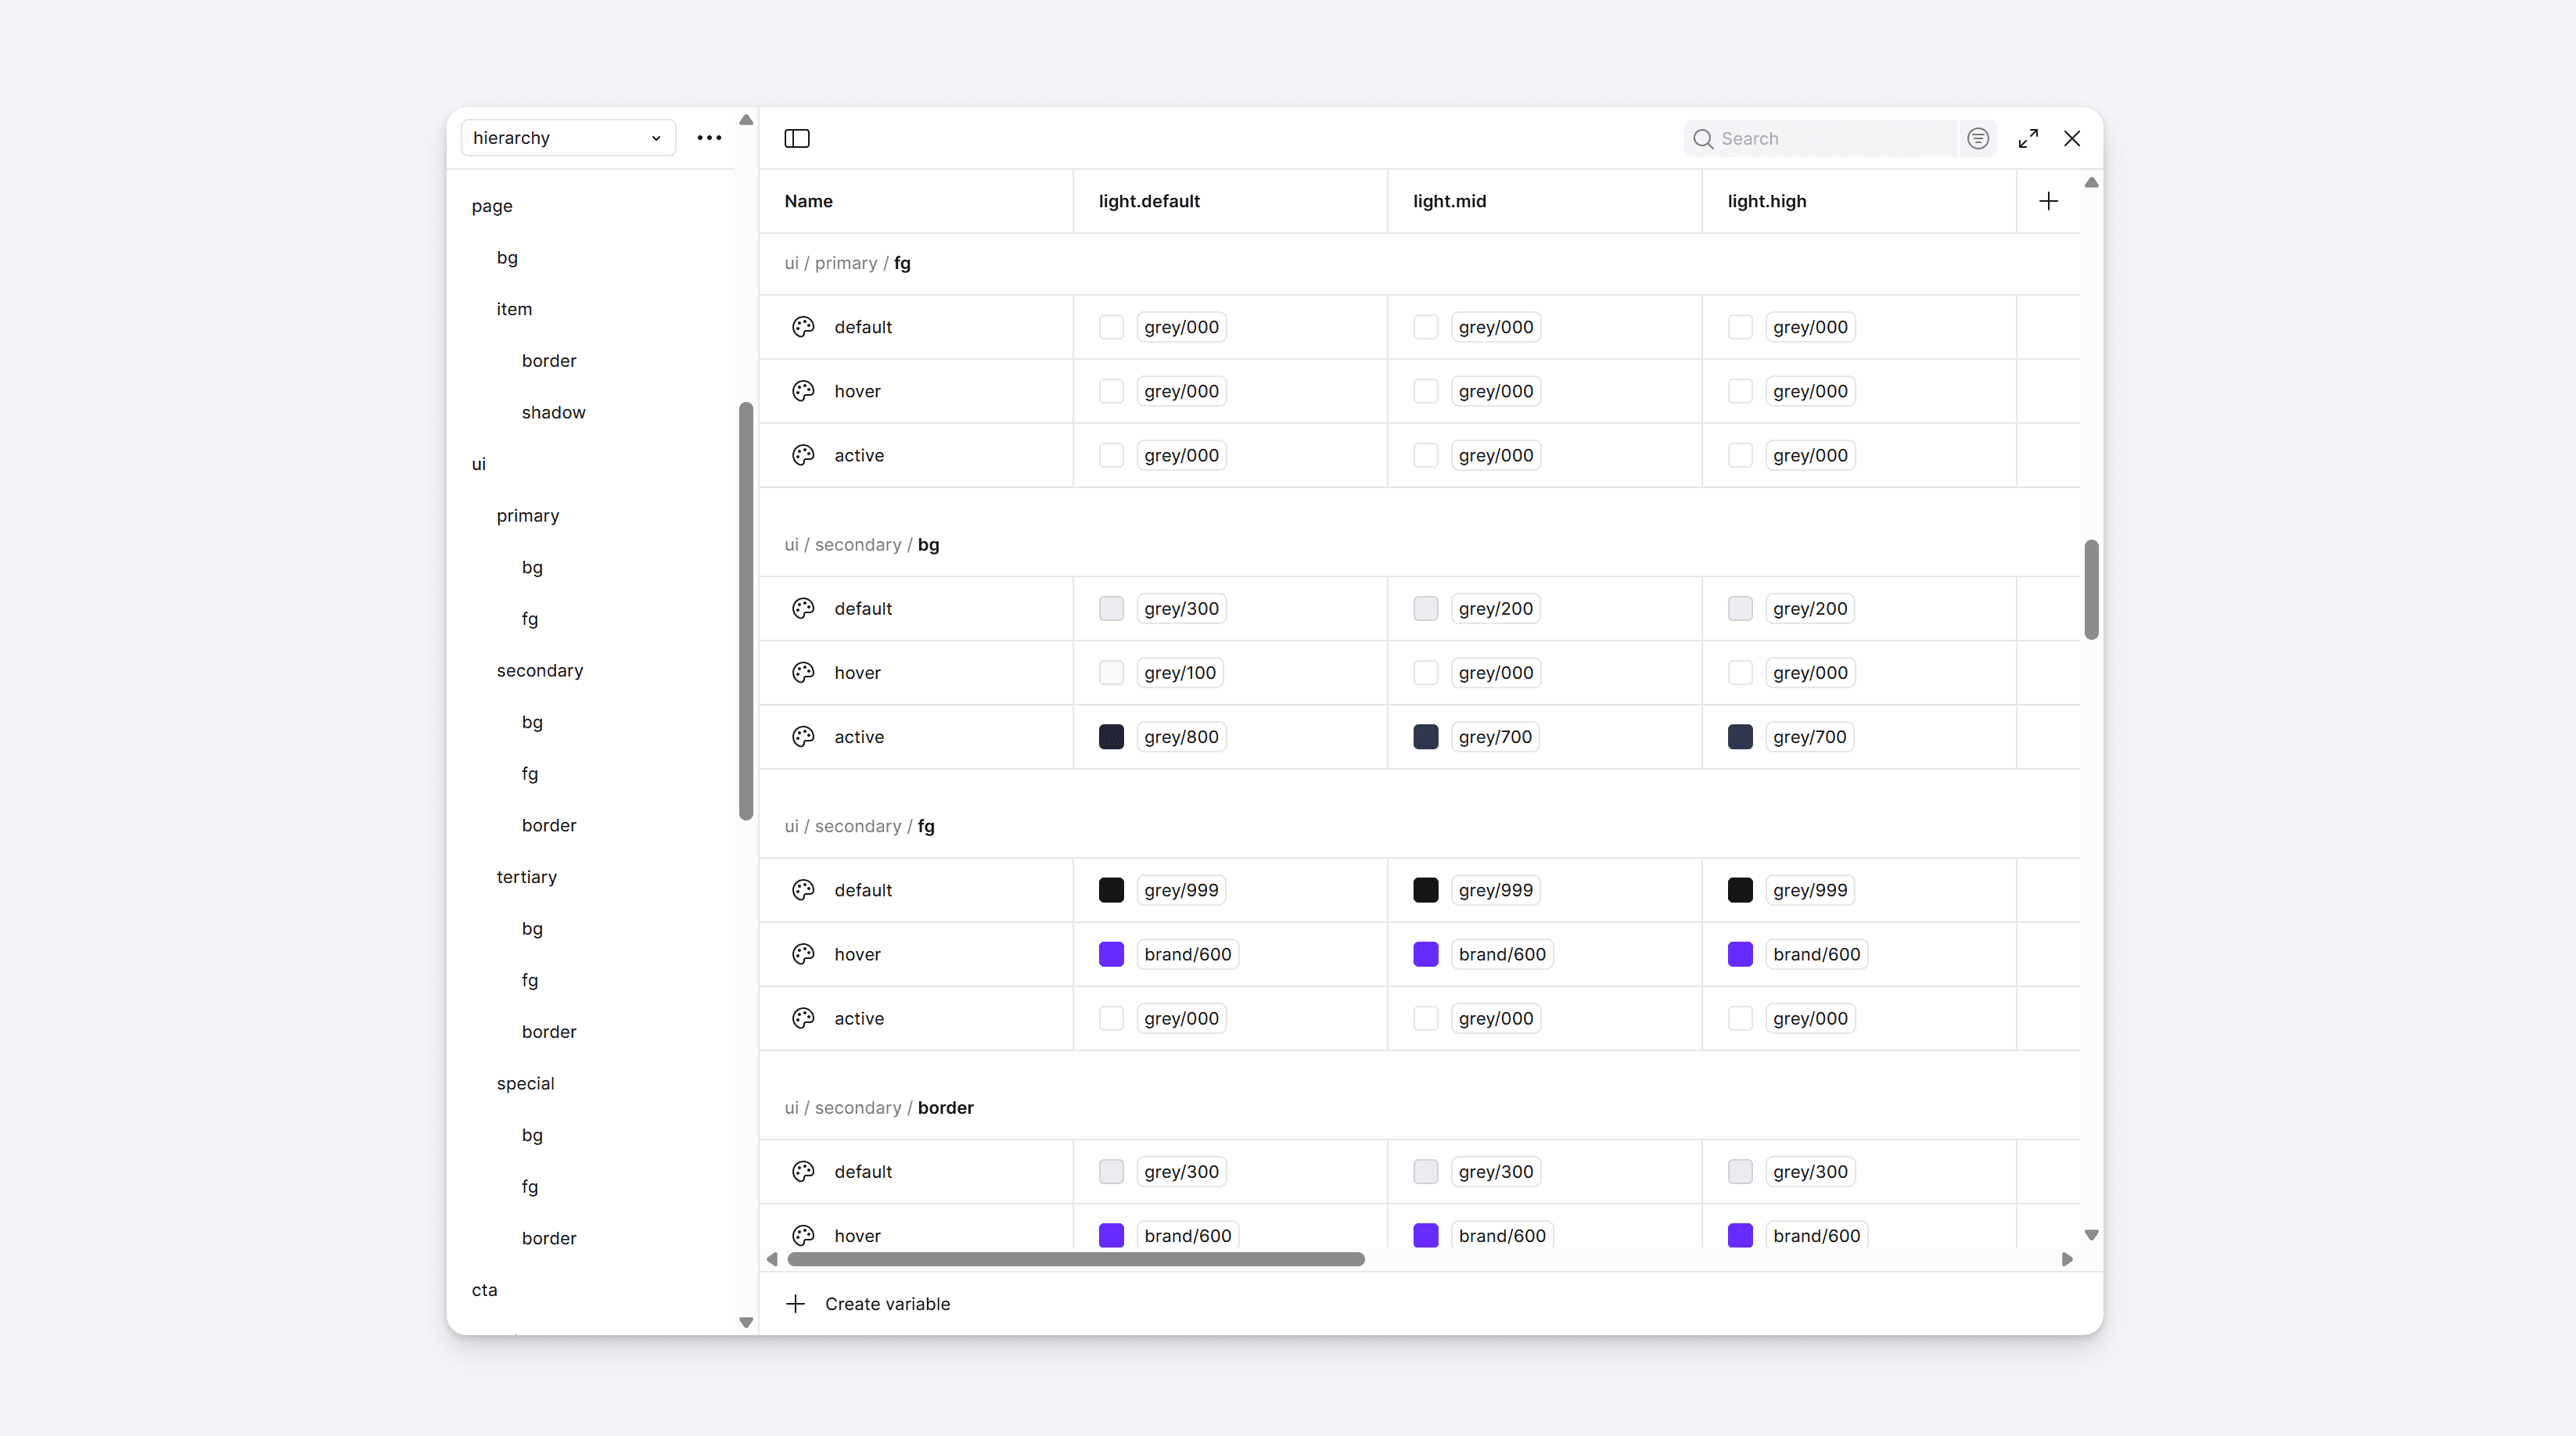This screenshot has height=1436, width=2576.
Task: Click the brand/600 purple swatch for secondary fg hover in light.default
Action: [1111, 954]
